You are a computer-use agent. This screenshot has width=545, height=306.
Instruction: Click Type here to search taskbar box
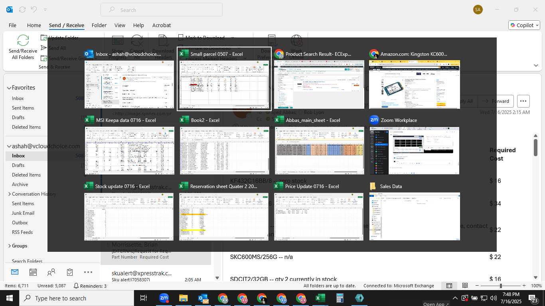[x=77, y=298]
